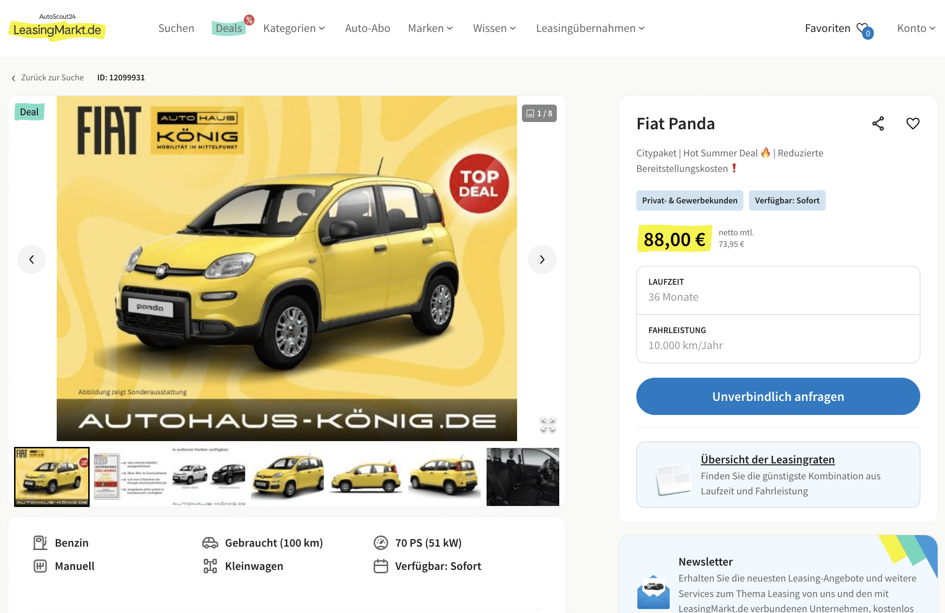Select the dark interior photo thumbnail
Viewport: 945px width, 613px height.
tap(522, 477)
